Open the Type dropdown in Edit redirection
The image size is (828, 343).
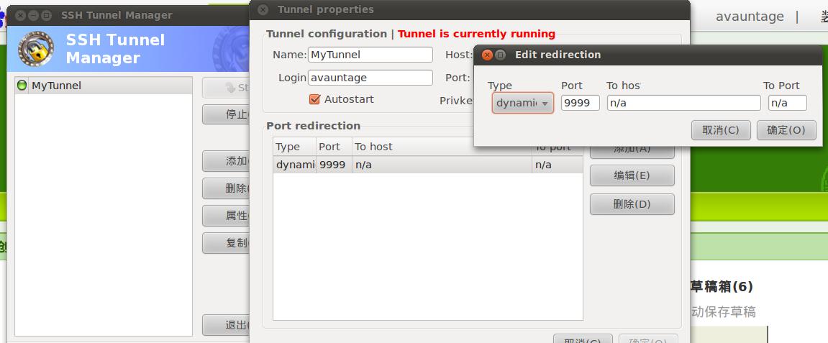pos(523,103)
